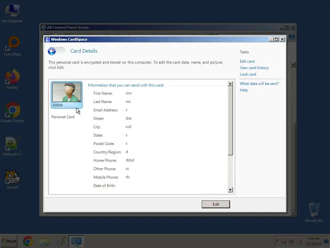330x248 pixels.
Task: Open the Help link in Tasks pane
Action: click(244, 90)
